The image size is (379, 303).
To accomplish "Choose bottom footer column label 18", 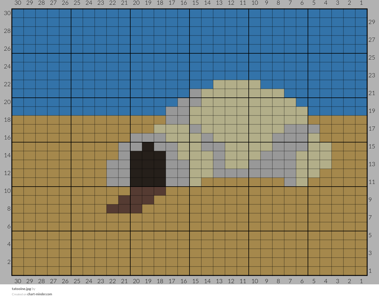I will tap(160, 281).
